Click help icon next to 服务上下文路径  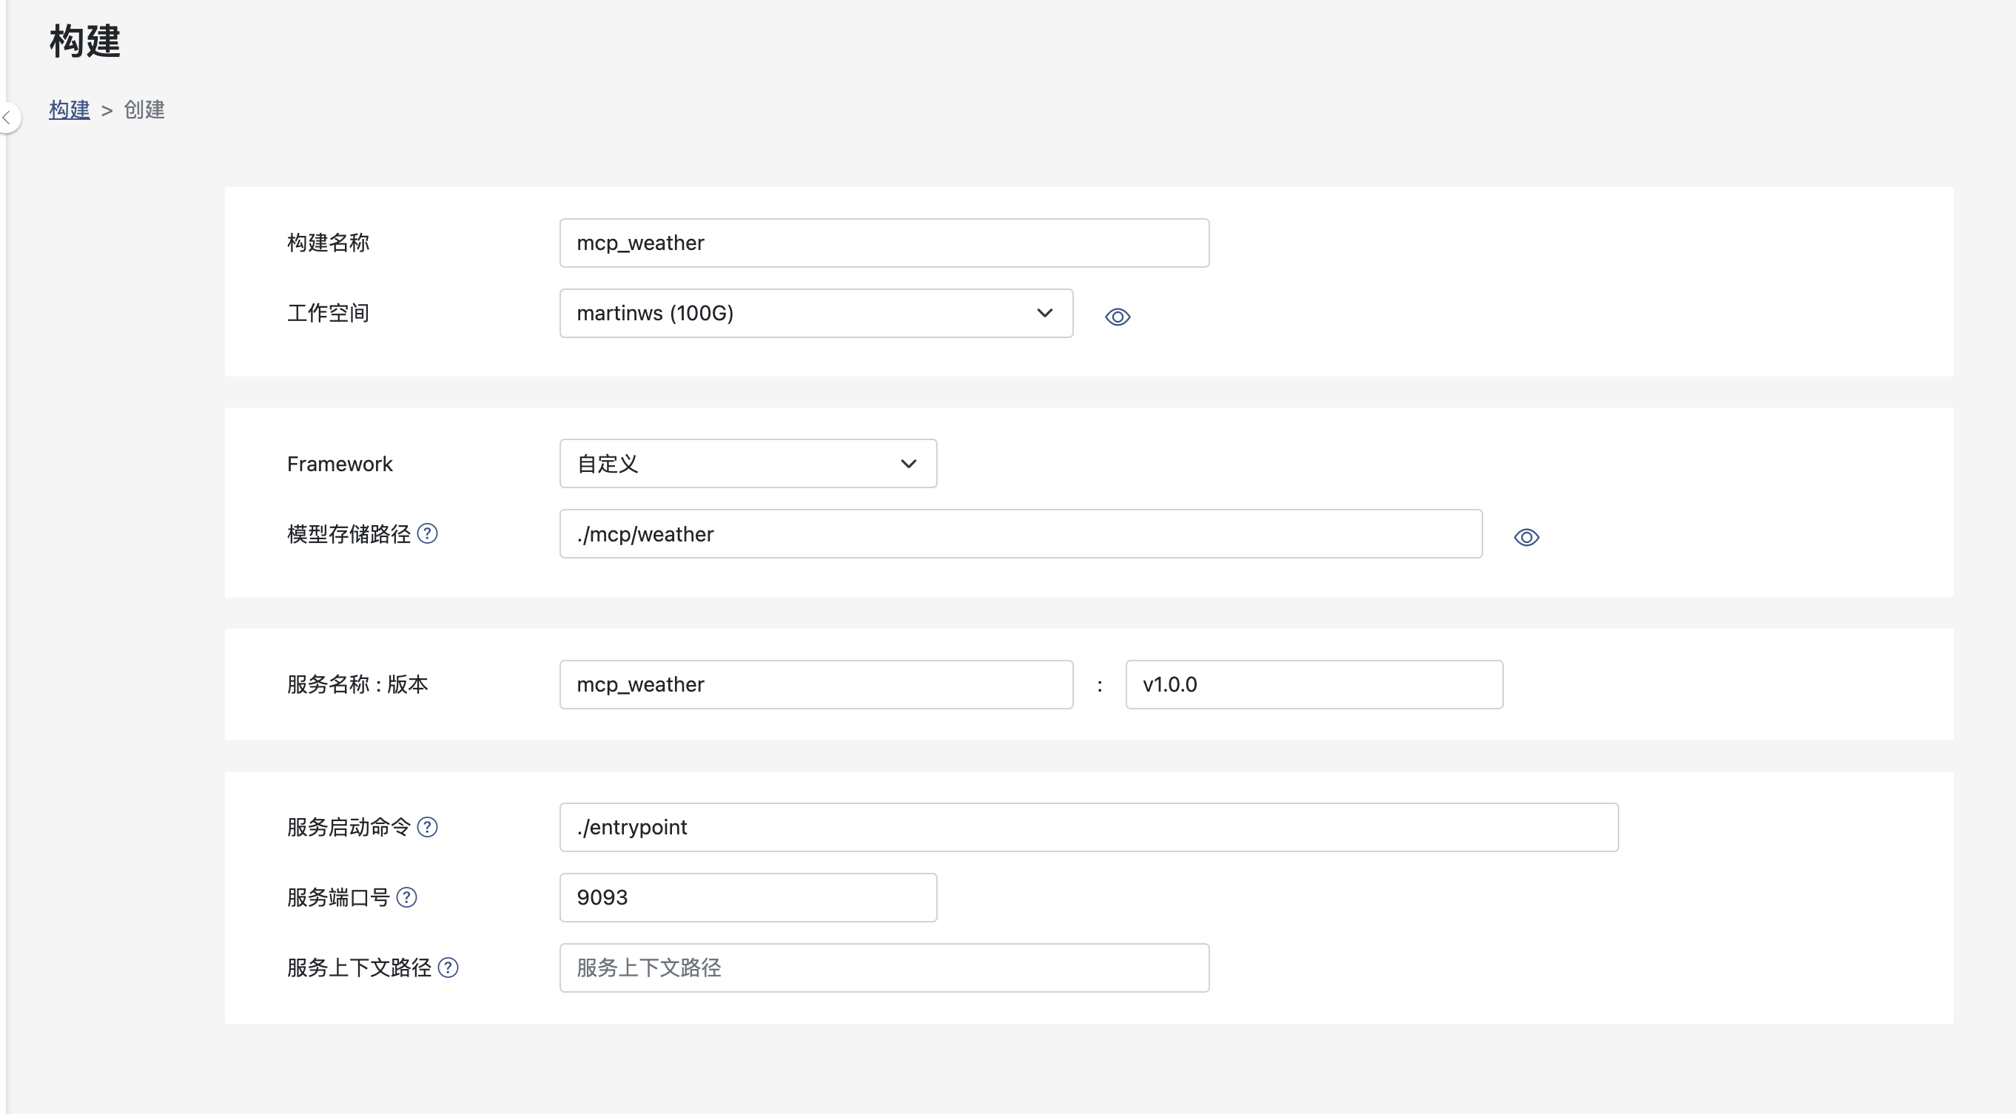click(448, 968)
